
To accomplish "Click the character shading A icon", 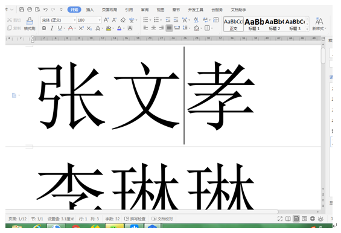I will click(130, 28).
